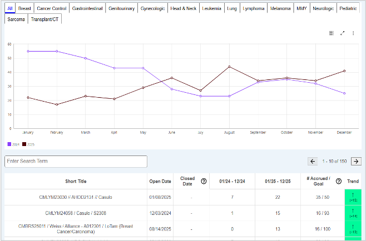366x241 pixels.
Task: Click the 16 / 100 accrued value
Action: pos(323,229)
